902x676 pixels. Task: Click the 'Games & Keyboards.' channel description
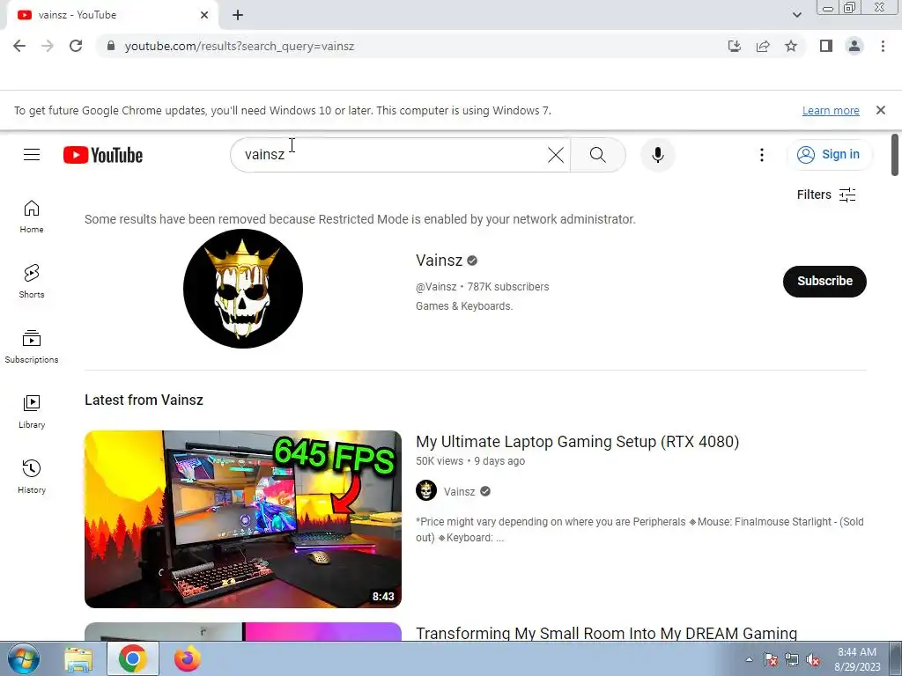tap(464, 306)
